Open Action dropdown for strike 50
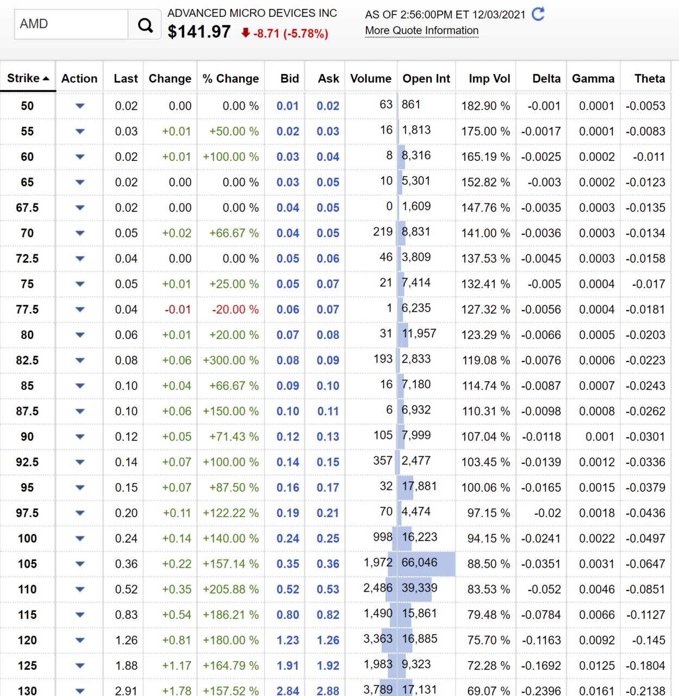Viewport: 679px width, 696px height. click(80, 106)
